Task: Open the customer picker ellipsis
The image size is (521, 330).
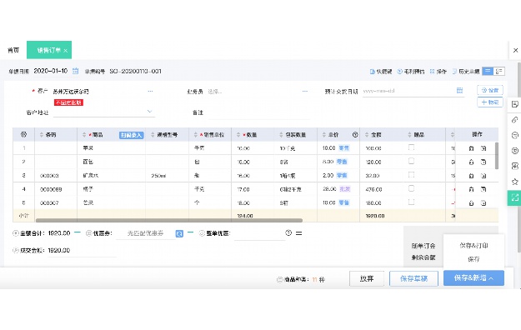Action: tap(150, 91)
